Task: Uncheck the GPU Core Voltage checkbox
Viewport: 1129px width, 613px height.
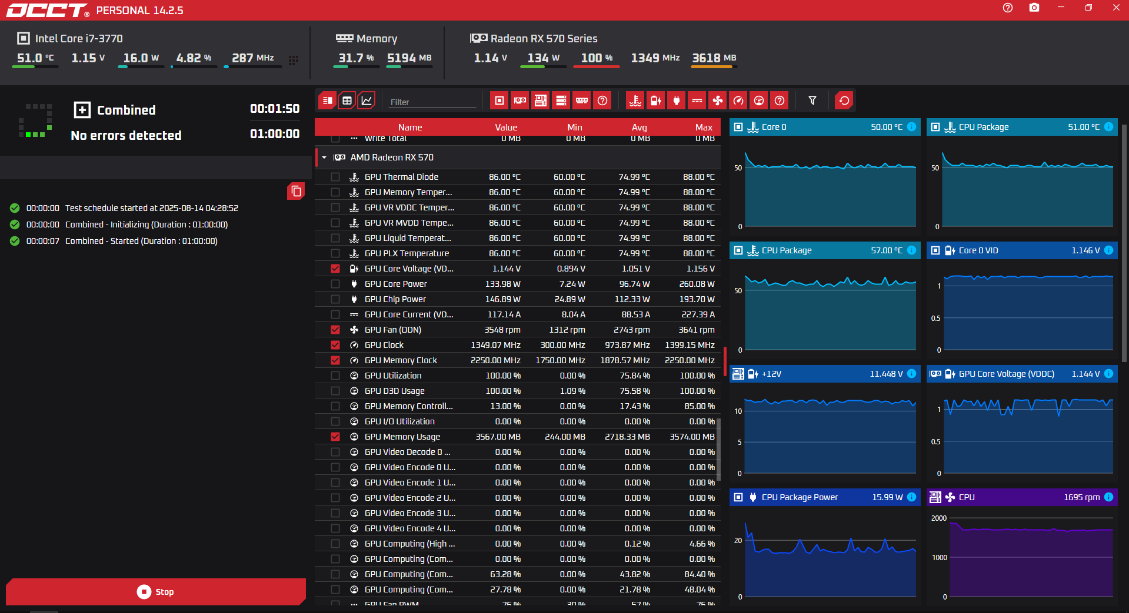Action: (x=335, y=269)
